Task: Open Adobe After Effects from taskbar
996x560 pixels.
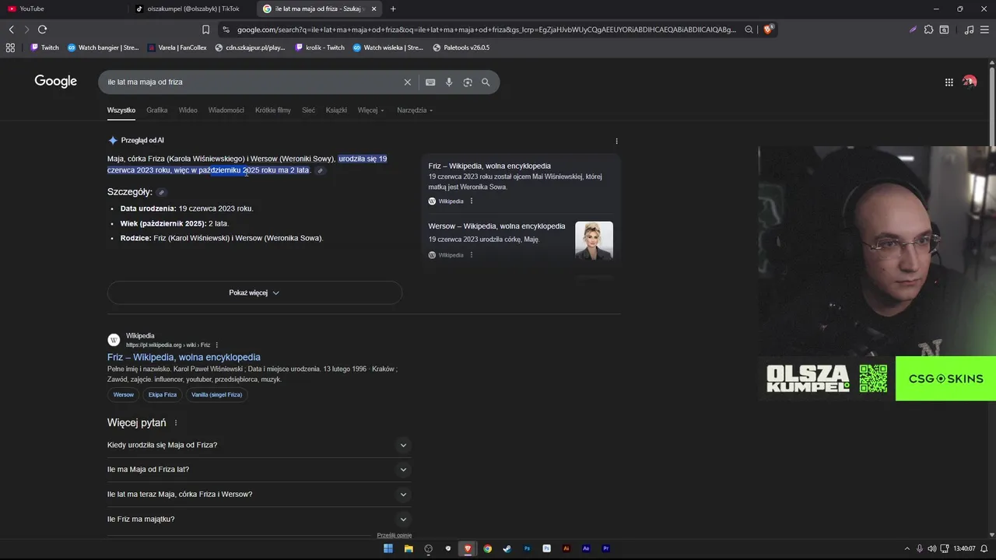Action: [586, 548]
